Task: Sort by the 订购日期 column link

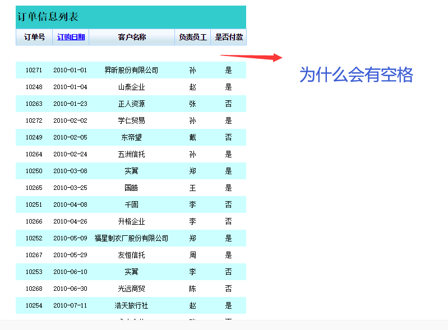Action: click(x=71, y=37)
